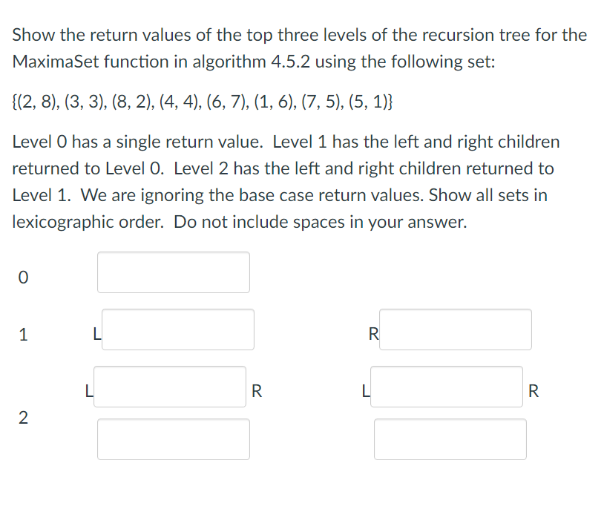The width and height of the screenshot is (604, 515).
Task: Click the Level 2 lower-right input box
Action: [450, 439]
